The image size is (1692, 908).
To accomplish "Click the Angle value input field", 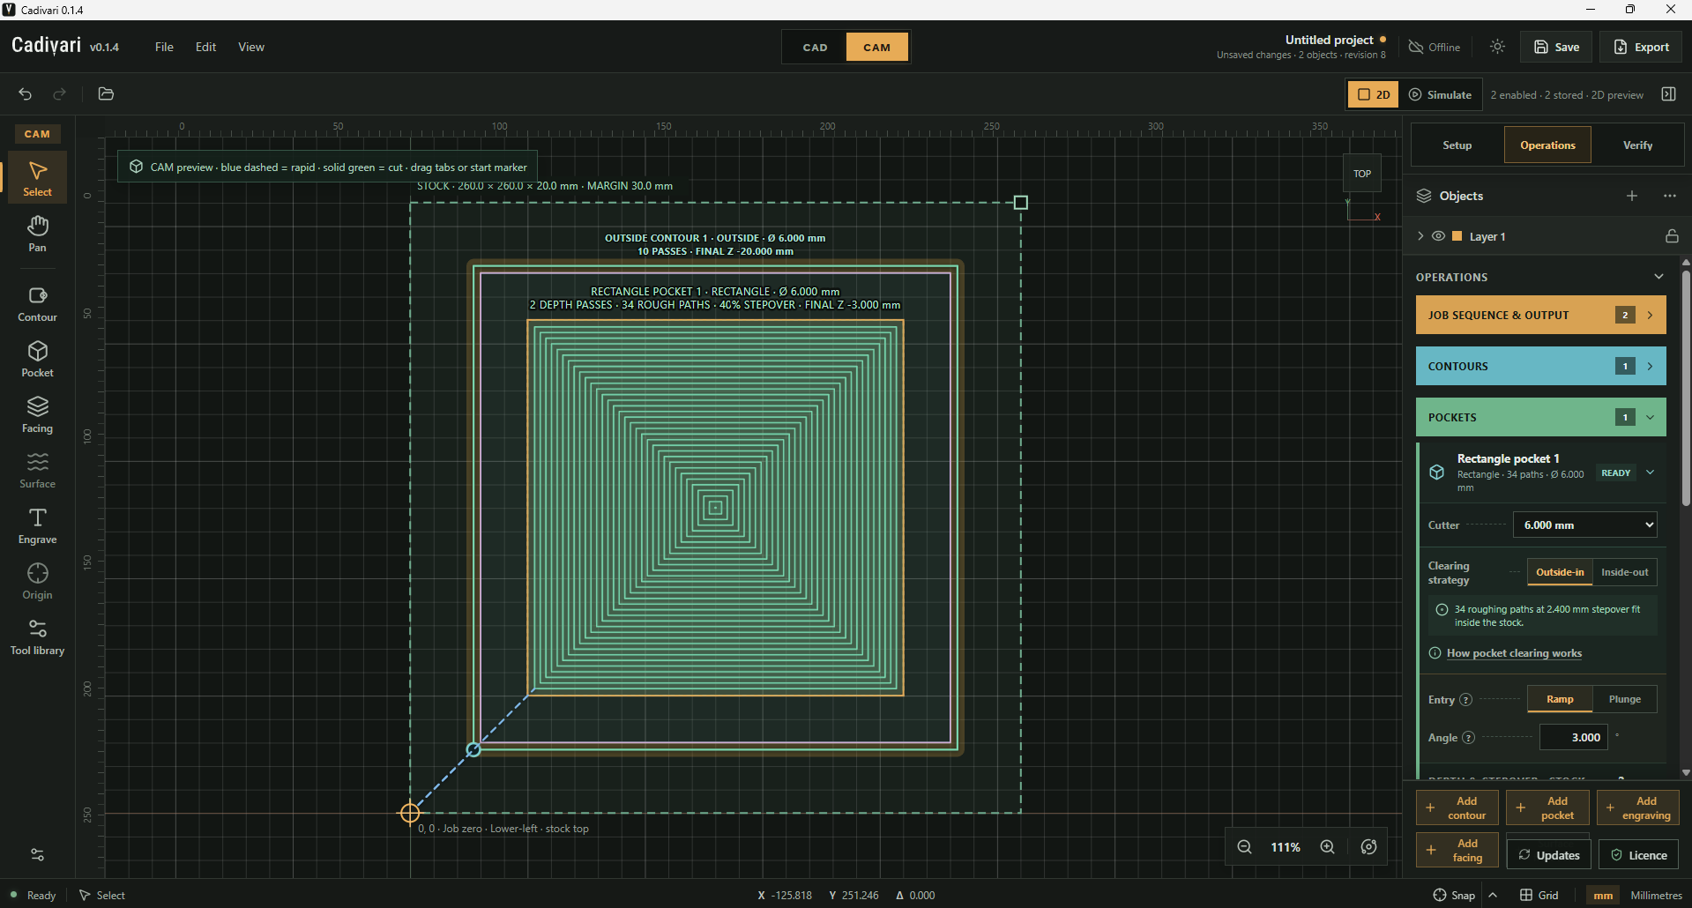I will pos(1574,738).
